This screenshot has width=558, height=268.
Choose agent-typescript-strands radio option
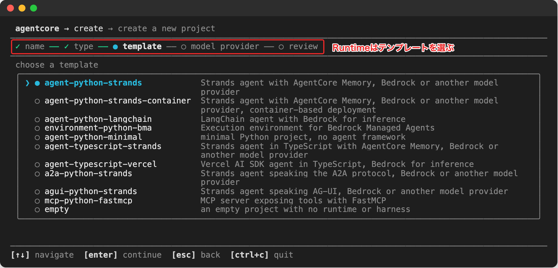click(37, 147)
